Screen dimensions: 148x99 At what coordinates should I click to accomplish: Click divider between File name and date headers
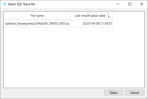[70, 16]
